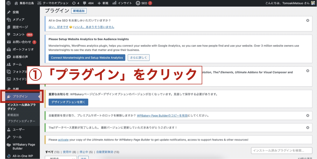Open ポートフォリオ in the sidebar
Viewport: 317px width, 159px height.
tap(20, 49)
